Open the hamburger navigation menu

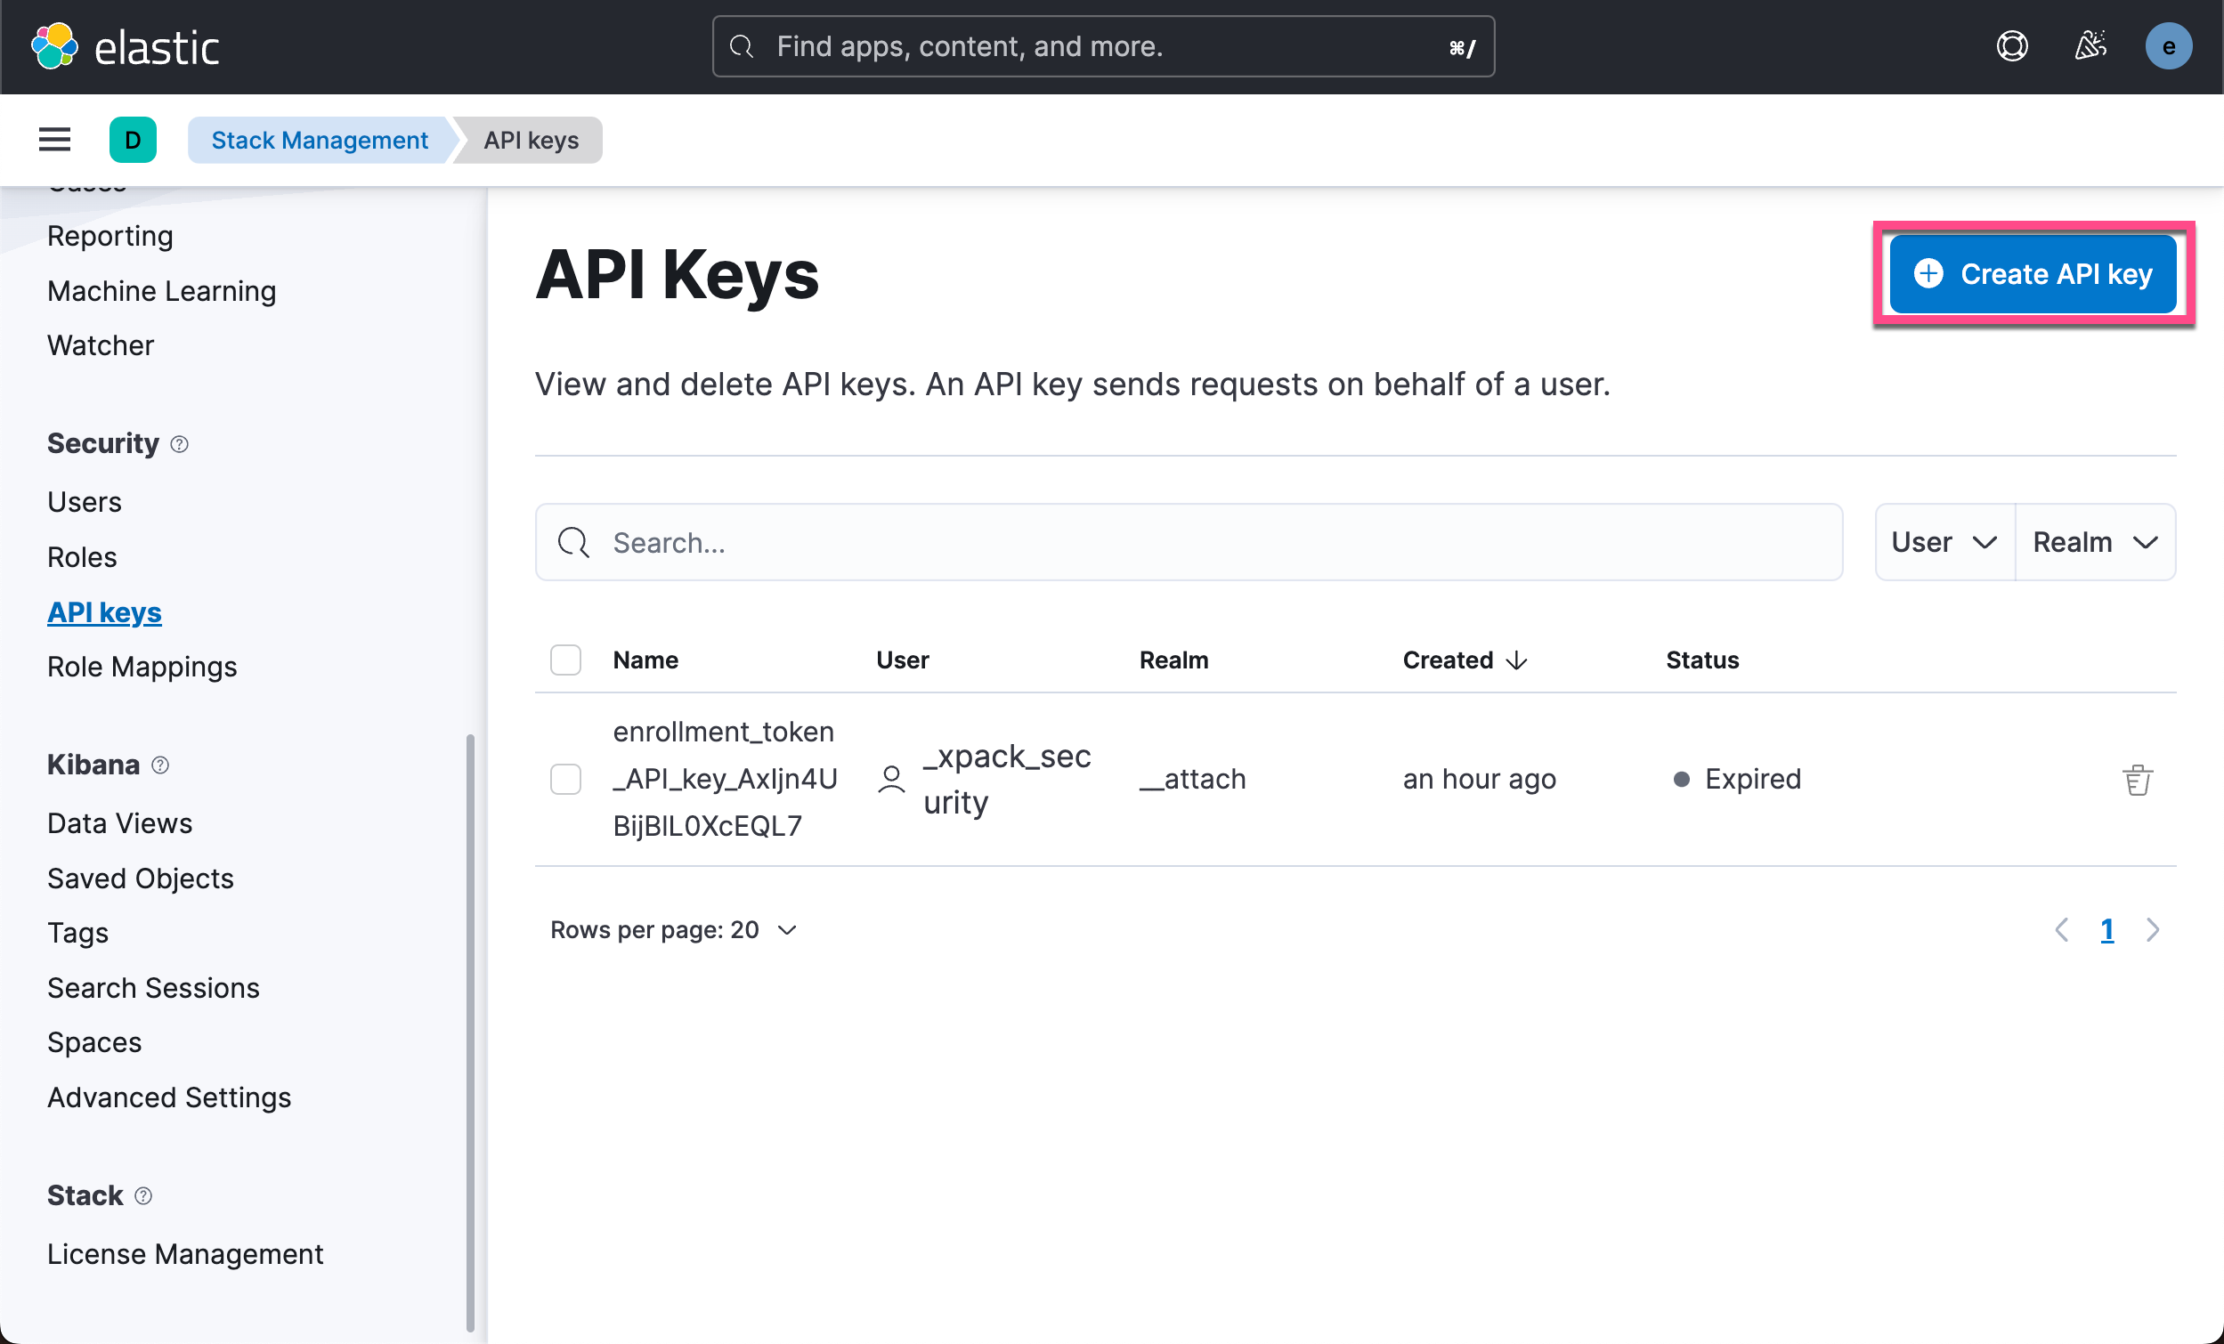coord(54,140)
